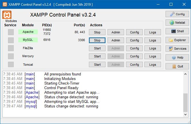Image resolution: width=191 pixels, height=124 pixels.
Task: Click the Quit door icon
Action: pyautogui.click(x=177, y=66)
